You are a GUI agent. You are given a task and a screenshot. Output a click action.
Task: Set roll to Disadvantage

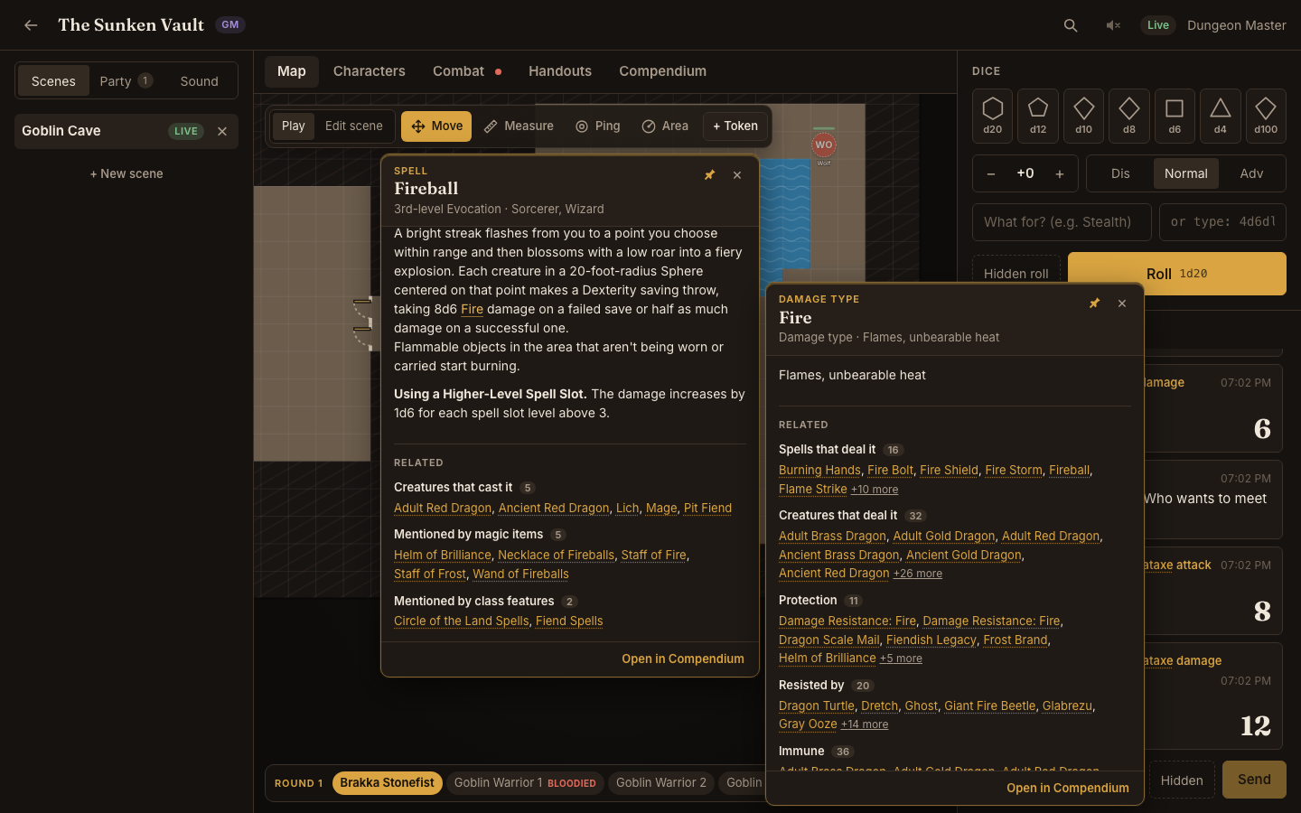pos(1120,173)
